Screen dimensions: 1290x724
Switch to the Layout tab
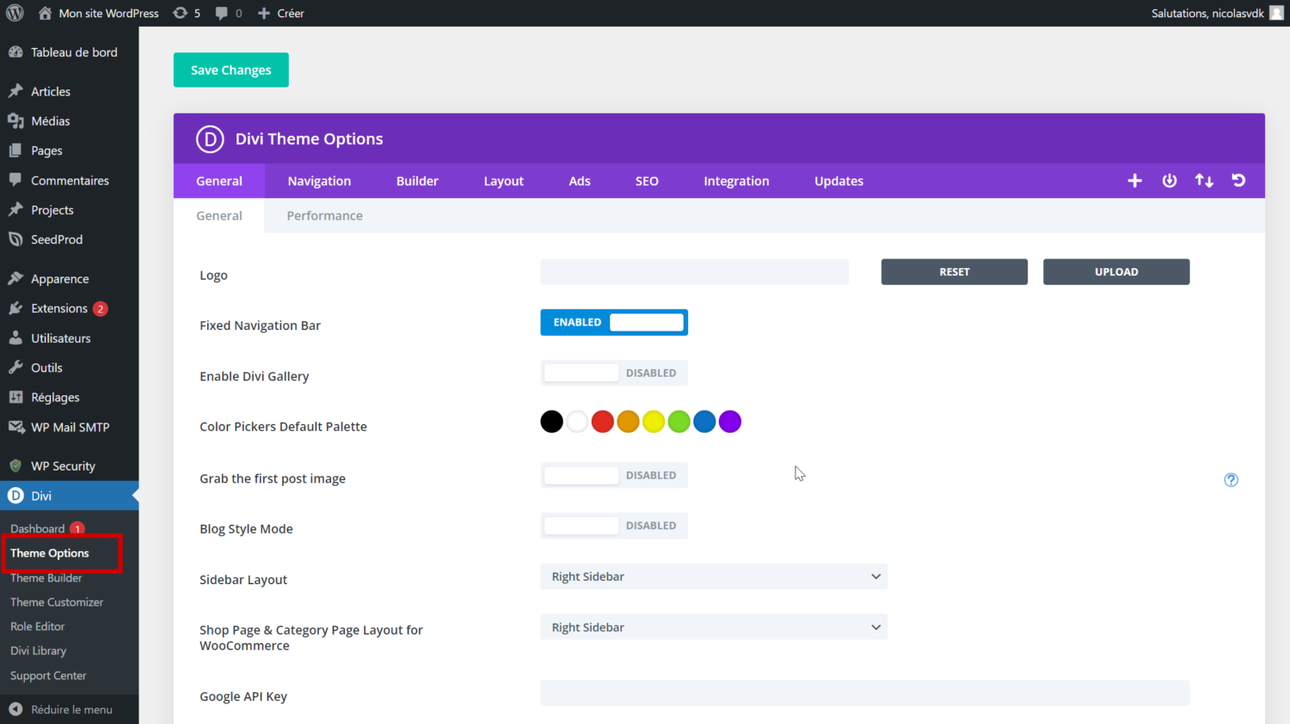(x=504, y=181)
